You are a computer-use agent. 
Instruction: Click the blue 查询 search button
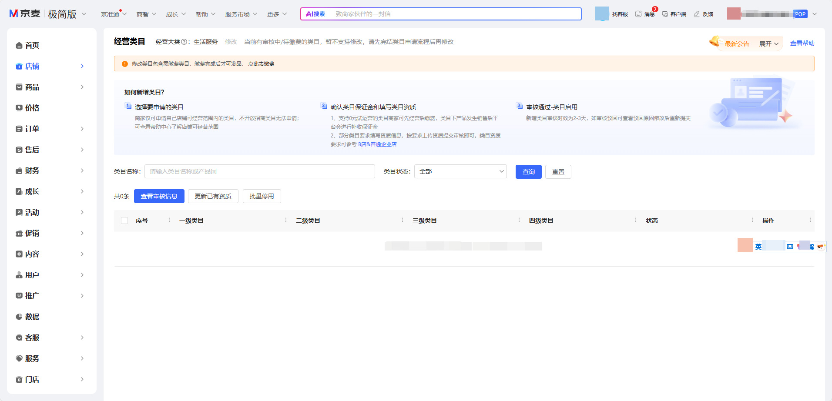528,171
